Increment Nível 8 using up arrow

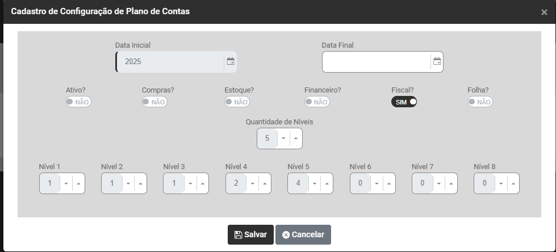coord(513,183)
